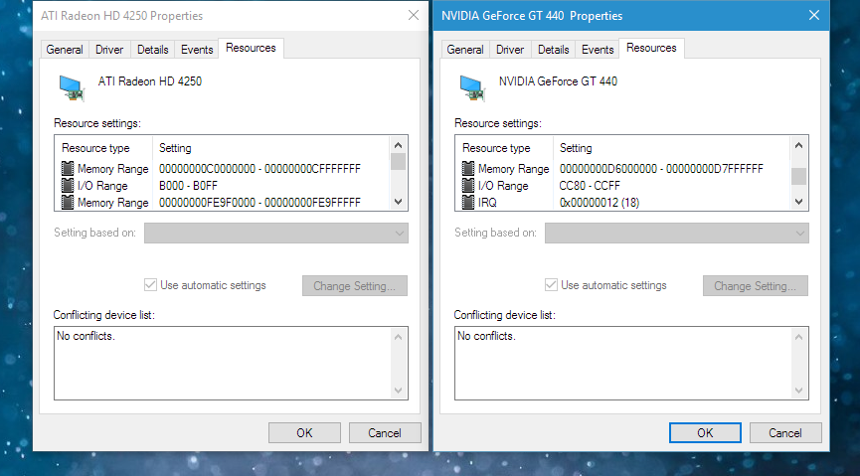
Task: Click 'No conflicts.' text in ATI window
Action: pos(86,336)
